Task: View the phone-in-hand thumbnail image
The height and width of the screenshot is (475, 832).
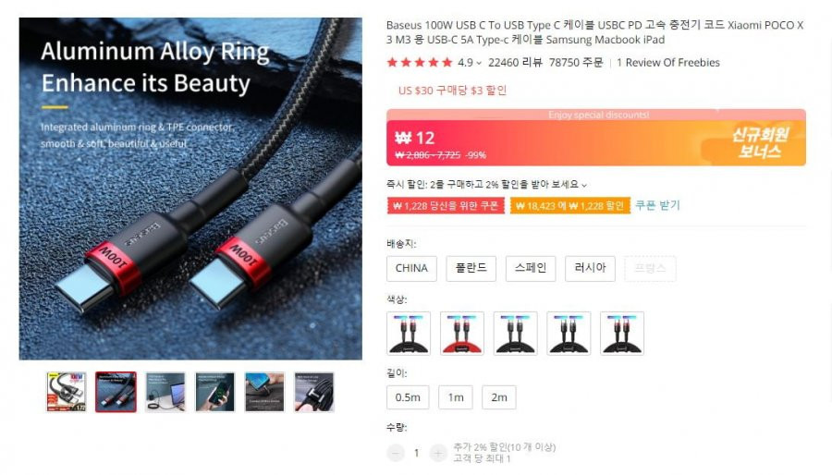Action: point(214,393)
